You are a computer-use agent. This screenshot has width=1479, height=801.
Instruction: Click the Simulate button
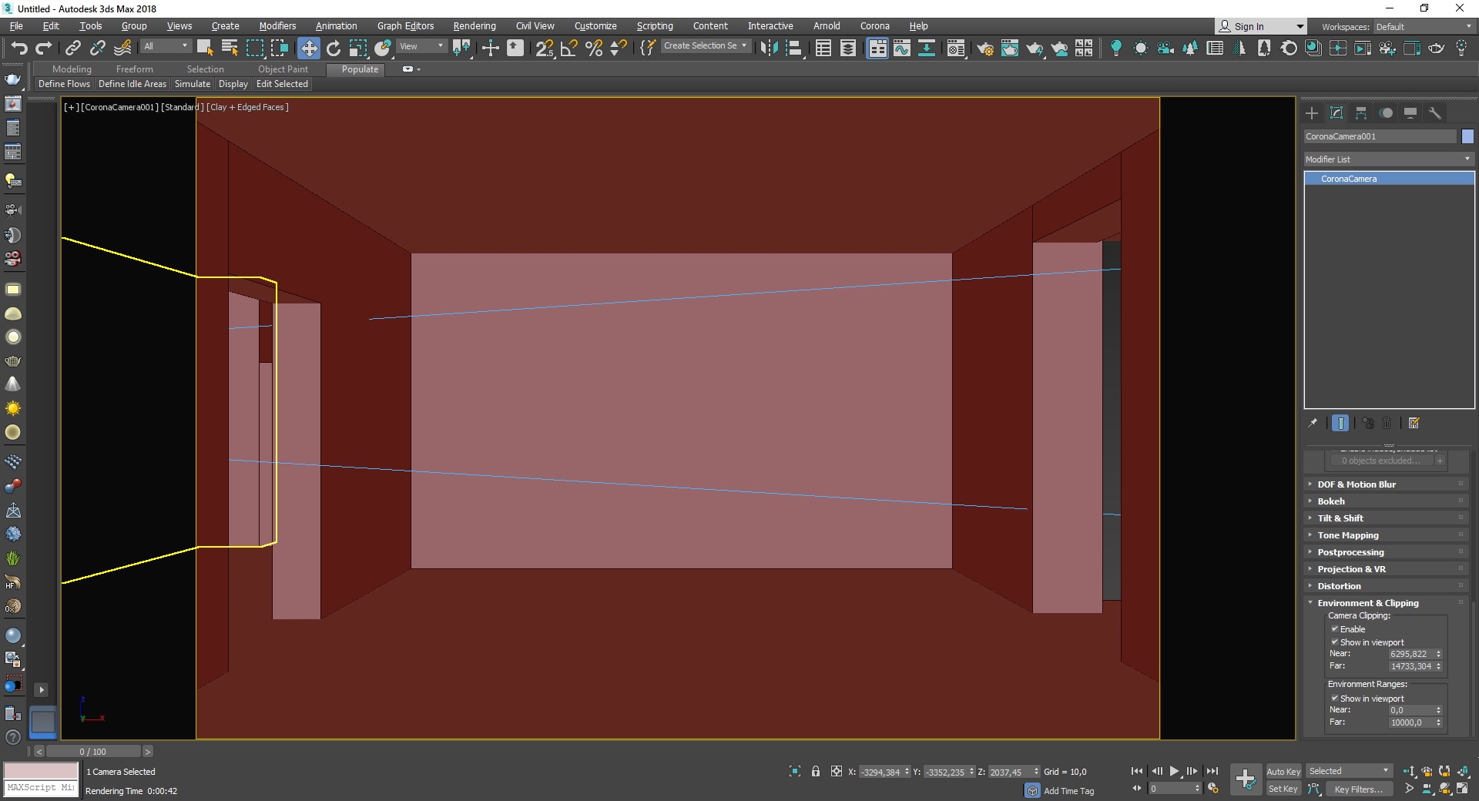coord(193,84)
